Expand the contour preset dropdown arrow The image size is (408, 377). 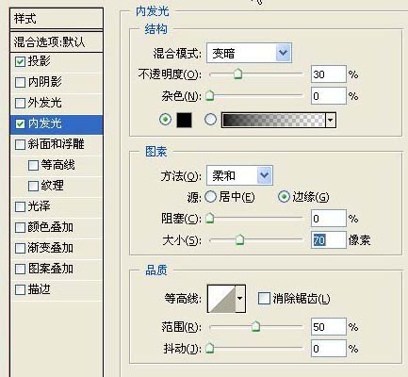coord(240,299)
